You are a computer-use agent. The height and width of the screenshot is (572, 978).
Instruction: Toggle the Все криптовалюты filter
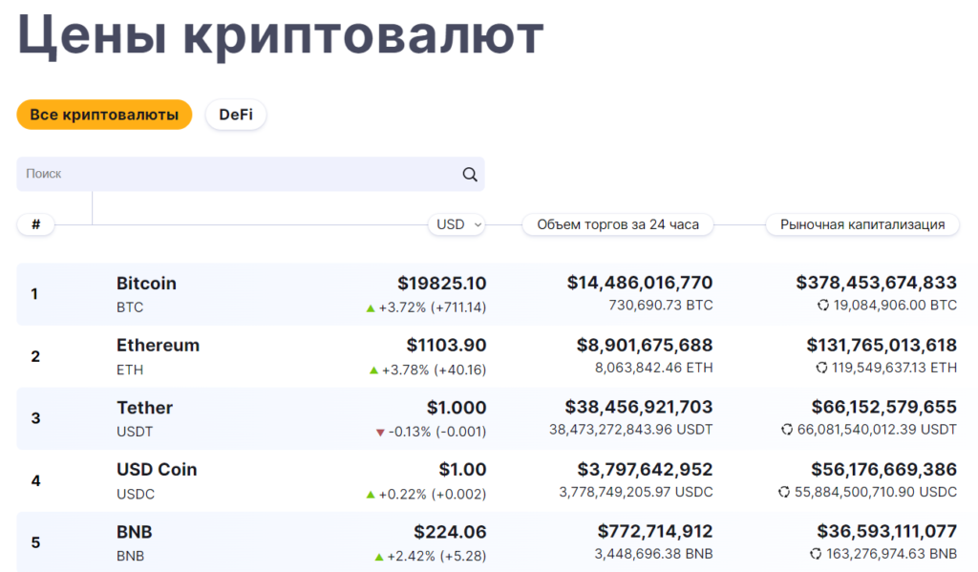pyautogui.click(x=103, y=114)
